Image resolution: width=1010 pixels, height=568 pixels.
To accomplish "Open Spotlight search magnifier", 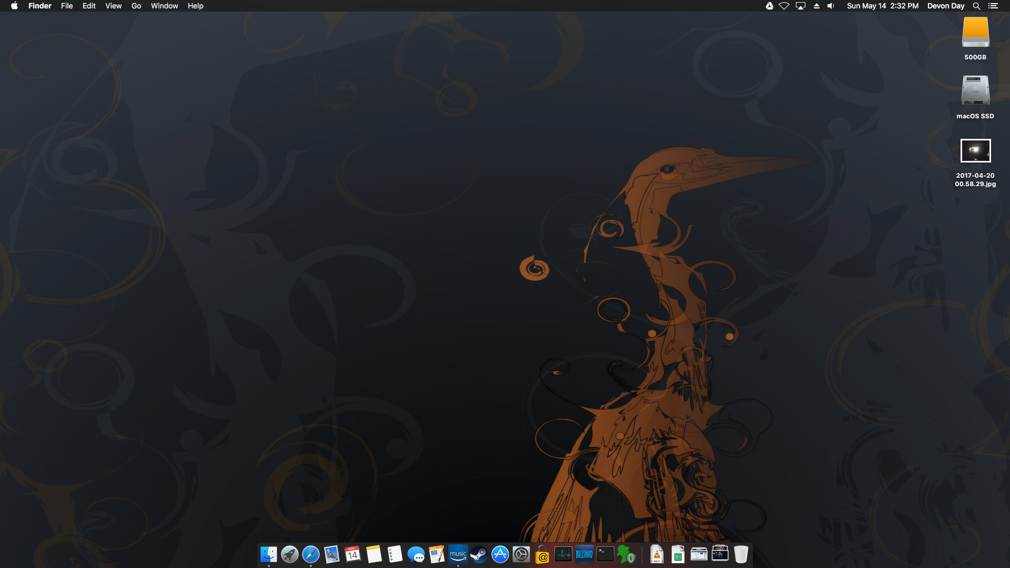I will tap(976, 6).
